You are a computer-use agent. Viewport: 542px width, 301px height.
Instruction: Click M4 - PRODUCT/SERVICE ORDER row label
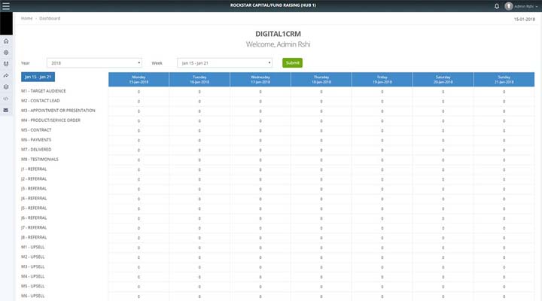tap(51, 120)
